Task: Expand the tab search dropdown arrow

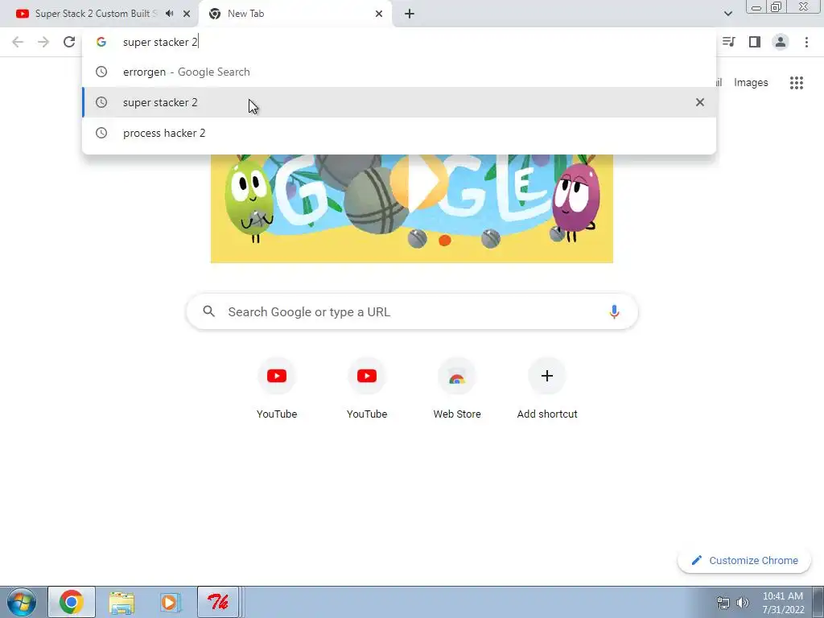Action: click(727, 14)
